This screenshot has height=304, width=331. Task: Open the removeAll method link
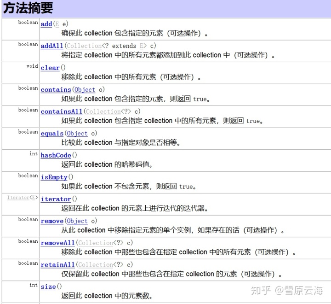point(57,243)
